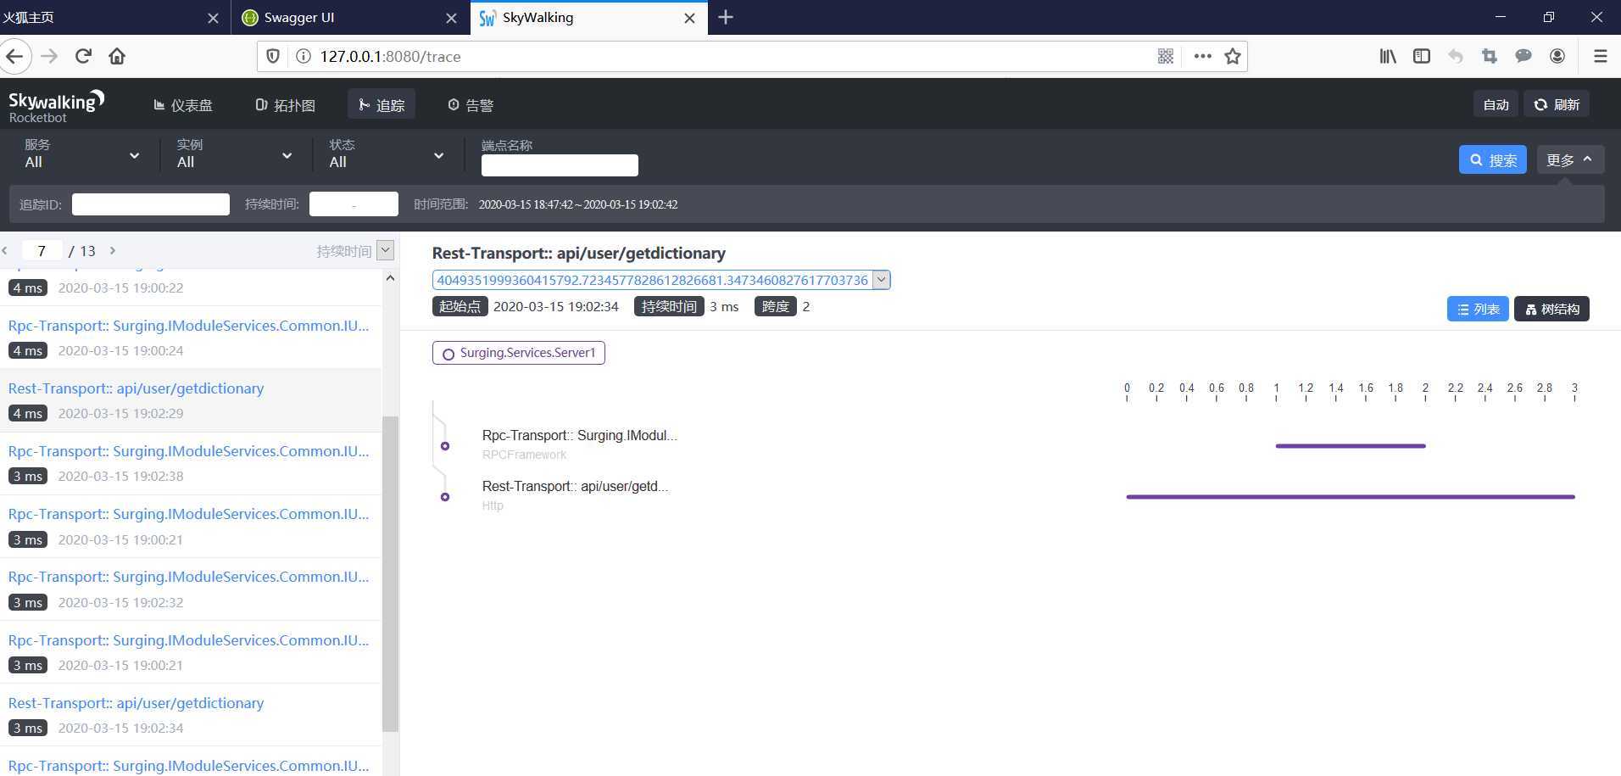1621x776 pixels.
Task: Click Rest-Transport span duration bar
Action: (x=1351, y=497)
